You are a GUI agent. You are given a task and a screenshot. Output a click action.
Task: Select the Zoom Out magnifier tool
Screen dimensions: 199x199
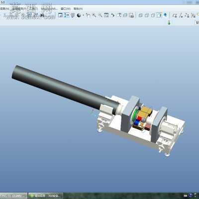(100, 15)
